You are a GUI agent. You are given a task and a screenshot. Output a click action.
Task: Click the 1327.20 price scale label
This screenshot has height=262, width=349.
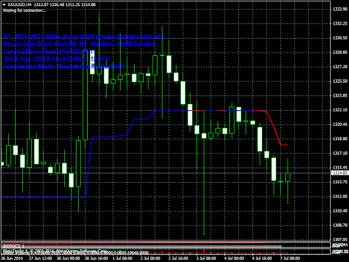click(x=340, y=67)
